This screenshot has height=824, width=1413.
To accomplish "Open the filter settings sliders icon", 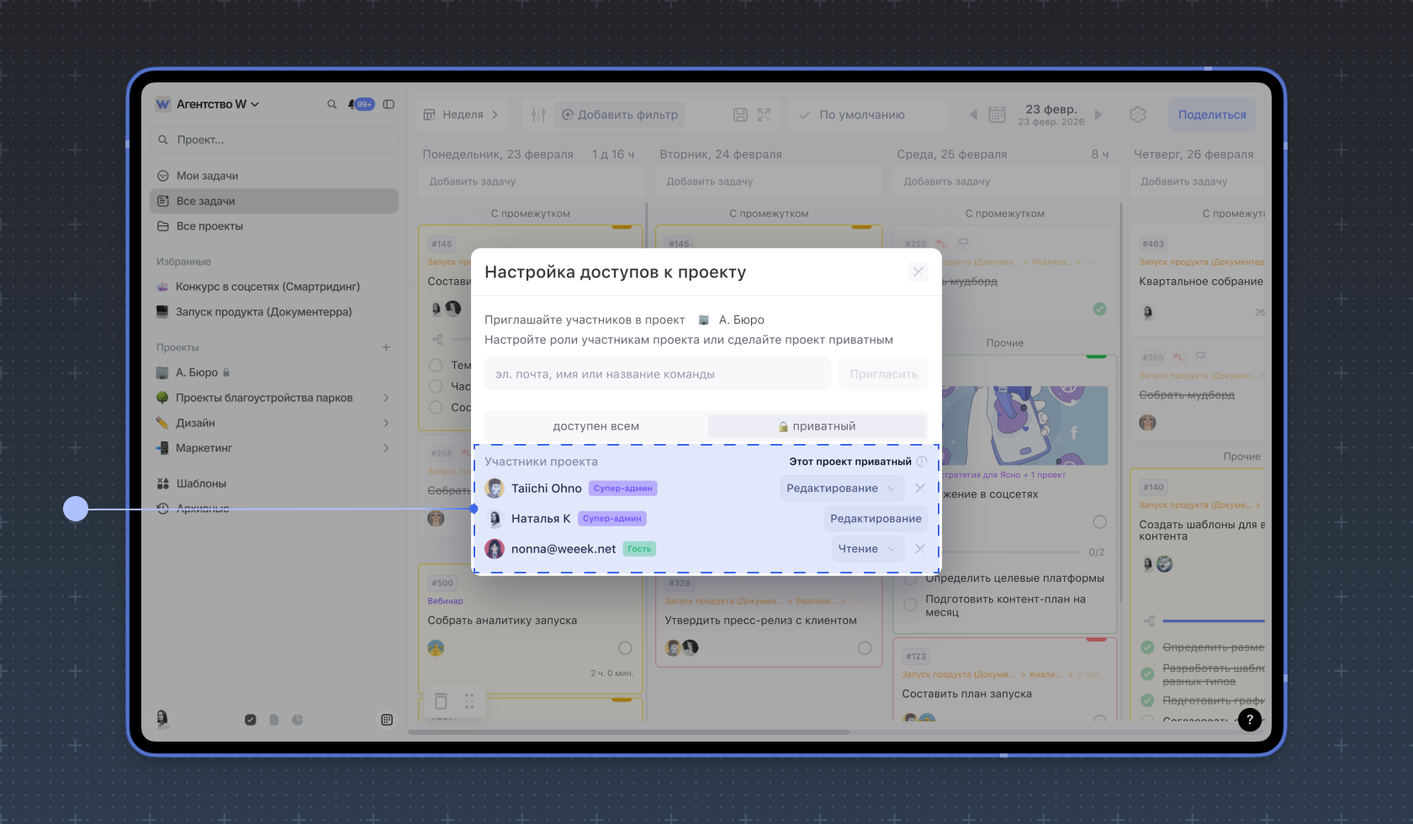I will [x=538, y=114].
